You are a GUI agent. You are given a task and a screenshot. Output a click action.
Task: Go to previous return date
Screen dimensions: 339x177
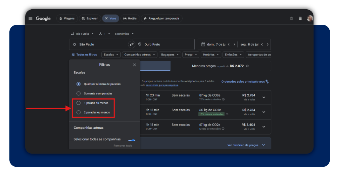click(262, 44)
